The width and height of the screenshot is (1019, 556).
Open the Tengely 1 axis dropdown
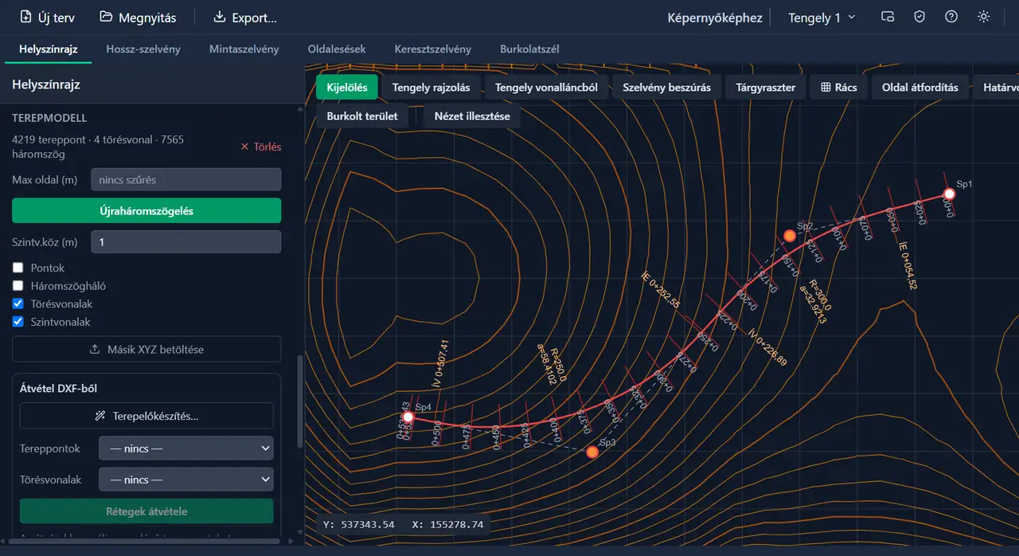pyautogui.click(x=822, y=18)
